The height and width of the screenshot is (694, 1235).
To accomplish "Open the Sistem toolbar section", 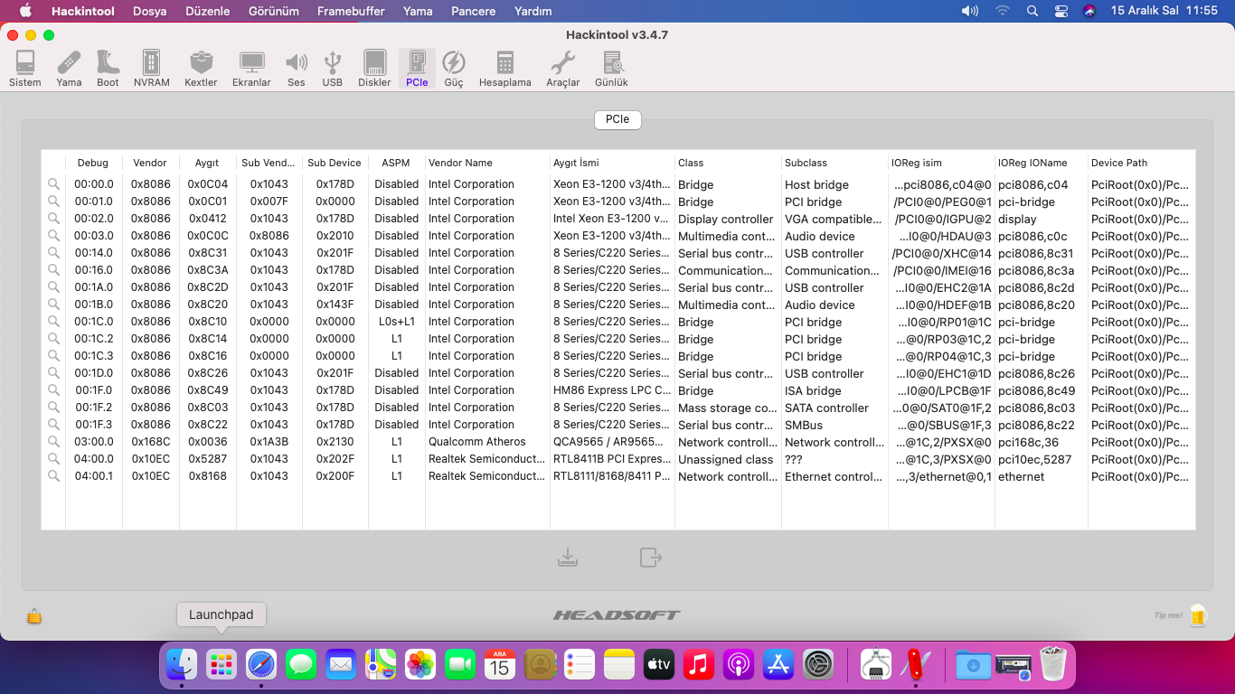I will tap(25, 69).
